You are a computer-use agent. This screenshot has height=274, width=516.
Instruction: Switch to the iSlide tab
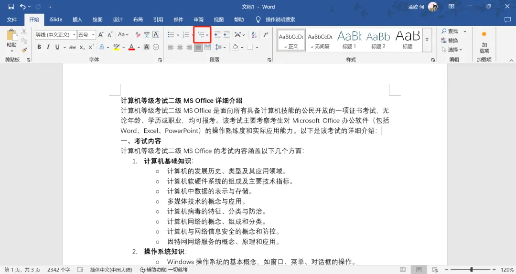pyautogui.click(x=55, y=20)
